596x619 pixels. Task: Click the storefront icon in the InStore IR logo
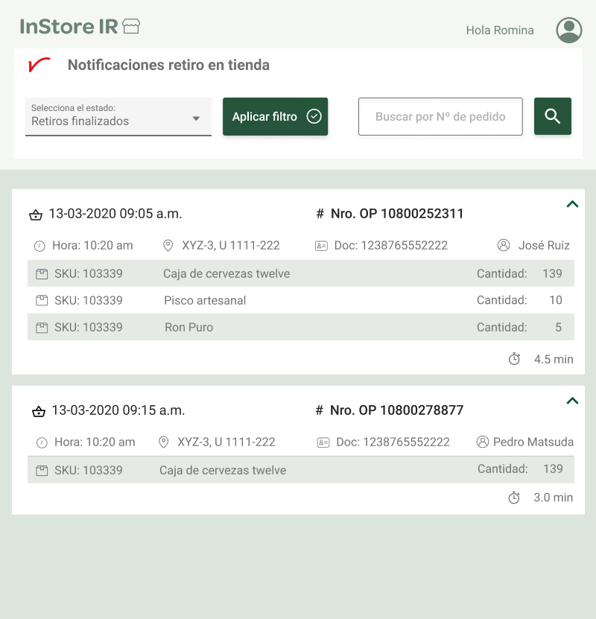[x=130, y=25]
